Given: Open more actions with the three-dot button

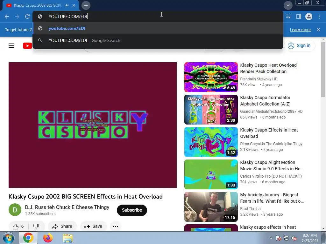Looking at the screenshot, I should tap(116, 226).
